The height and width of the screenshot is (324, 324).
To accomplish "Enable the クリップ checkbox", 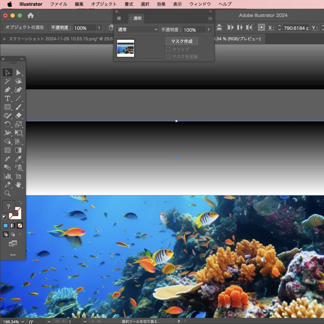I will 168,49.
